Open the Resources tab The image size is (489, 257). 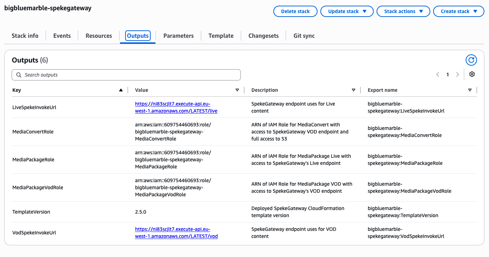click(x=99, y=36)
